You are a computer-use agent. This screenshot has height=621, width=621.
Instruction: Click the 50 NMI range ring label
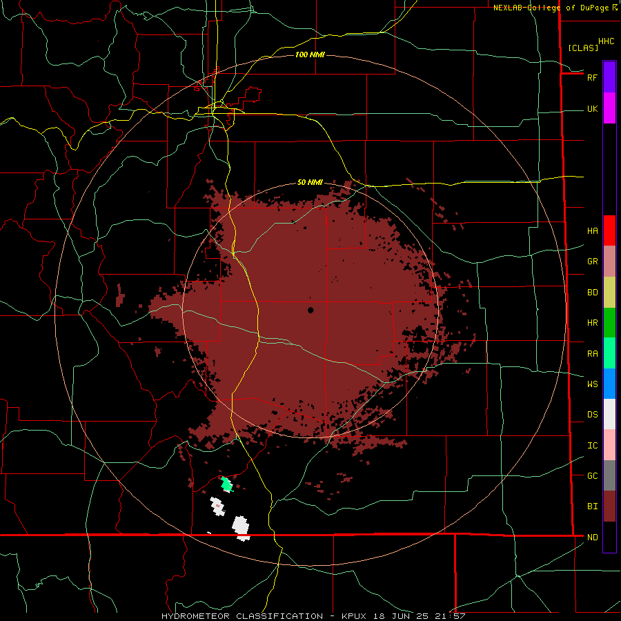click(x=310, y=182)
